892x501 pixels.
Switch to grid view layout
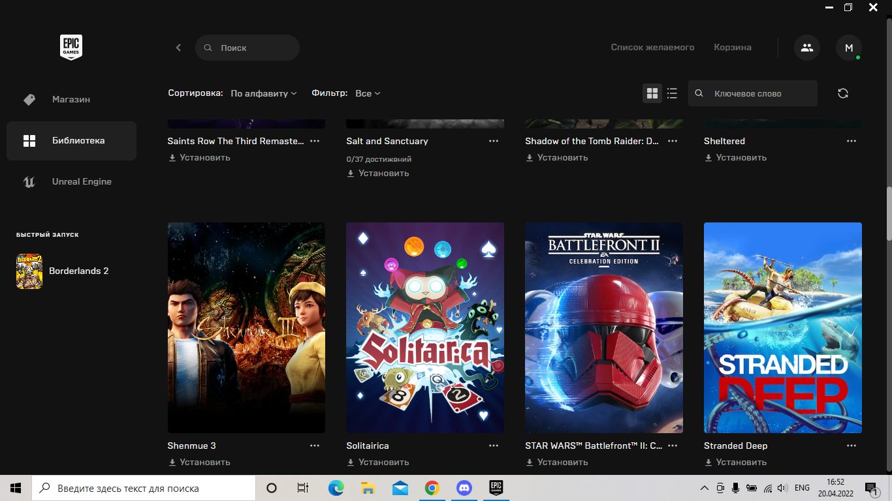click(652, 93)
